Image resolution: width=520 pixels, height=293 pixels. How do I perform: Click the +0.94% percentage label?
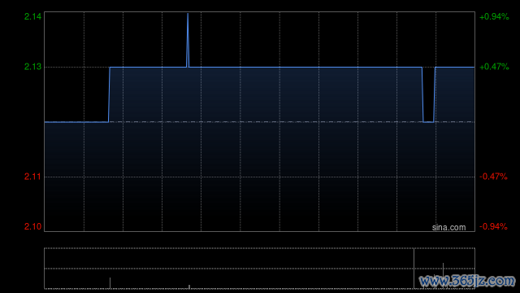494,16
